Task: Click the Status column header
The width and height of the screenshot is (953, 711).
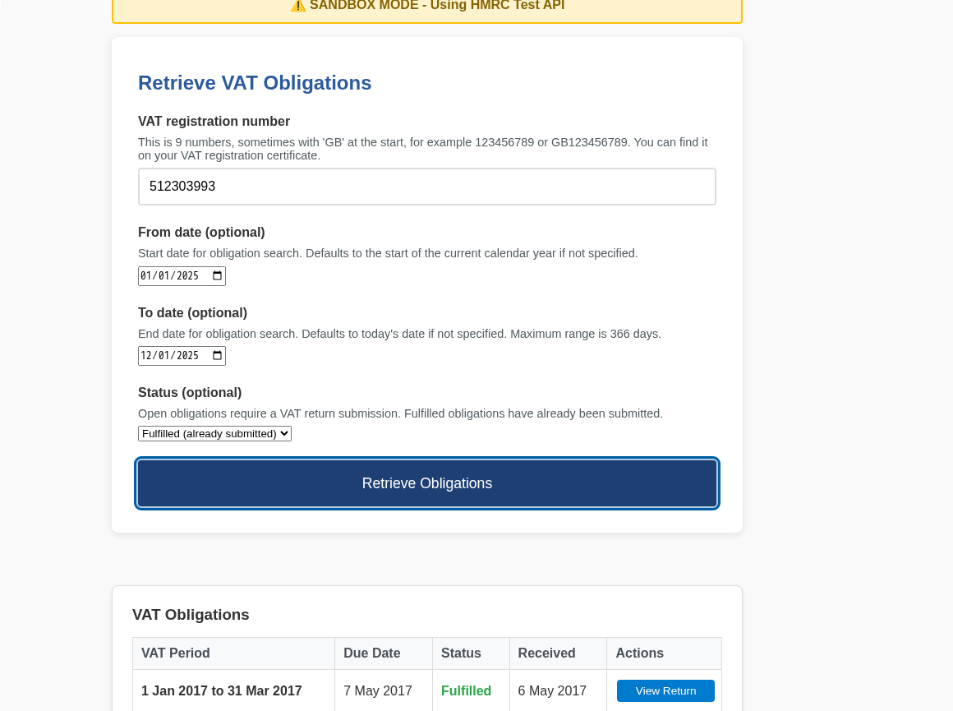Action: tap(461, 653)
